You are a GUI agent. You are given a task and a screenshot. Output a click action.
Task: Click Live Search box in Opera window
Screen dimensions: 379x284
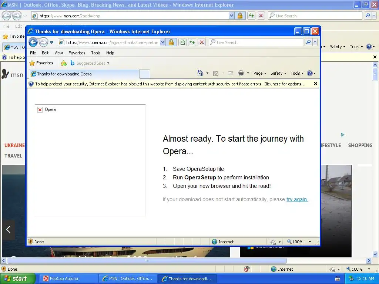(256, 43)
